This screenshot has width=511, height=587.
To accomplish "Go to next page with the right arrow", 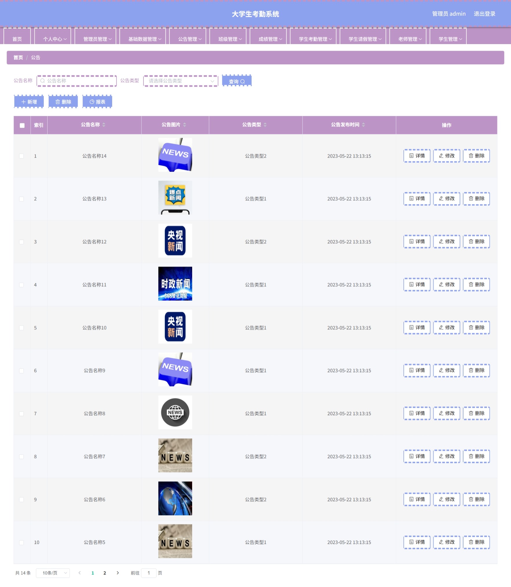I will 118,573.
